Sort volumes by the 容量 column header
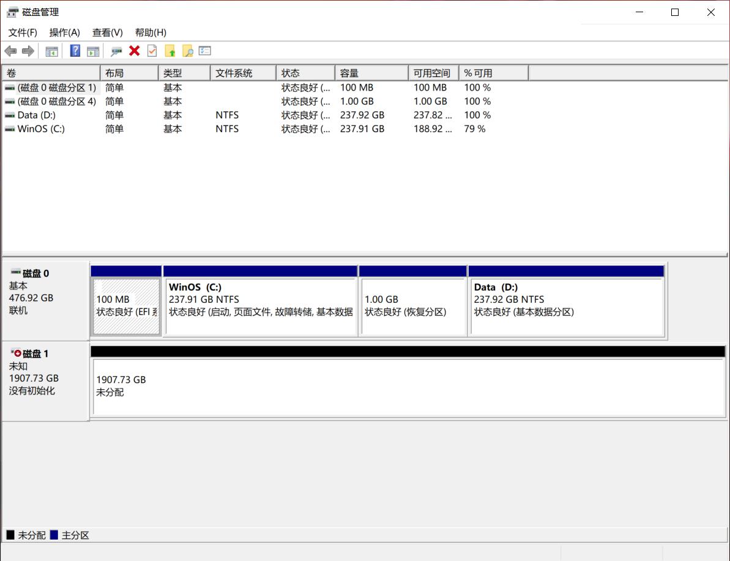The width and height of the screenshot is (730, 561). pos(371,73)
